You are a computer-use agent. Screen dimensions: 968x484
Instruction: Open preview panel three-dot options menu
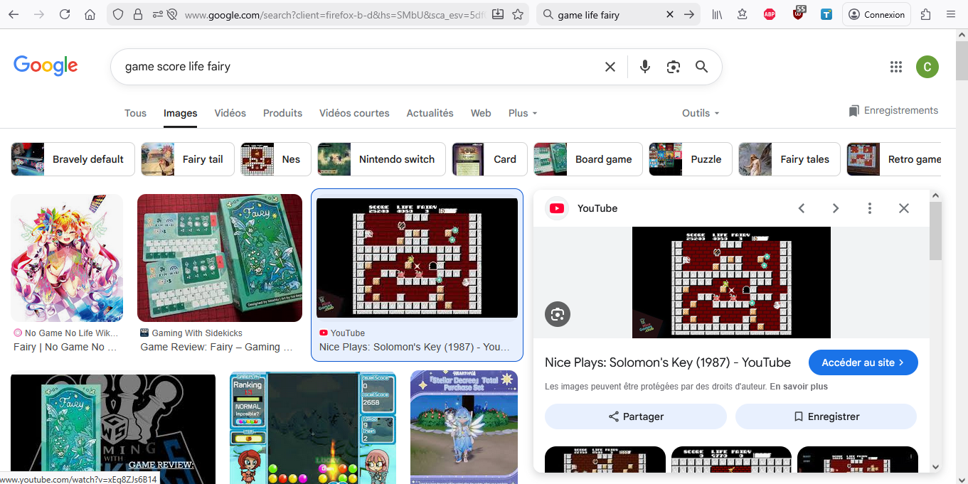[869, 208]
